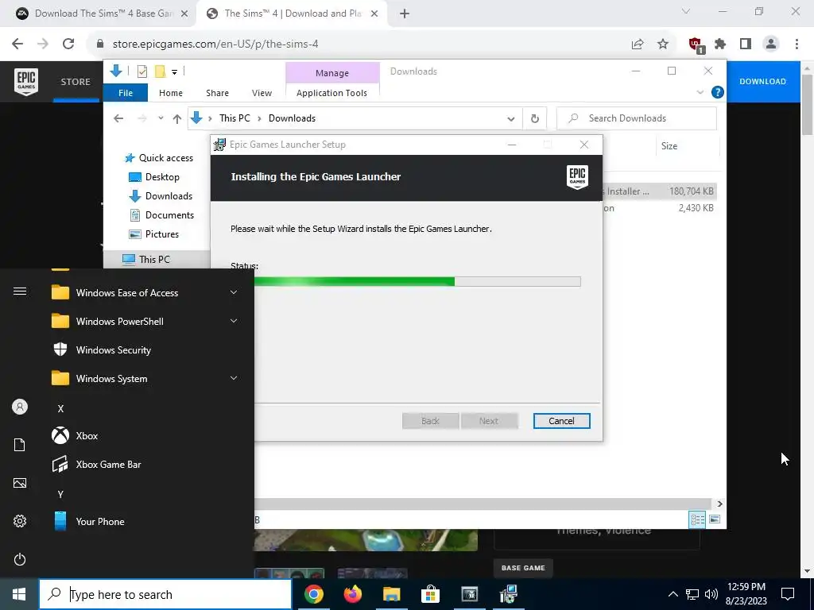Refresh the Downloads folder view
Viewport: 814px width, 610px height.
tap(535, 118)
